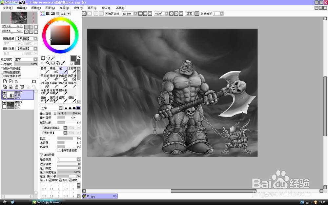Hide layer 图层2 via the eye icon
Viewport: 328px width, 205px height.
[4, 93]
